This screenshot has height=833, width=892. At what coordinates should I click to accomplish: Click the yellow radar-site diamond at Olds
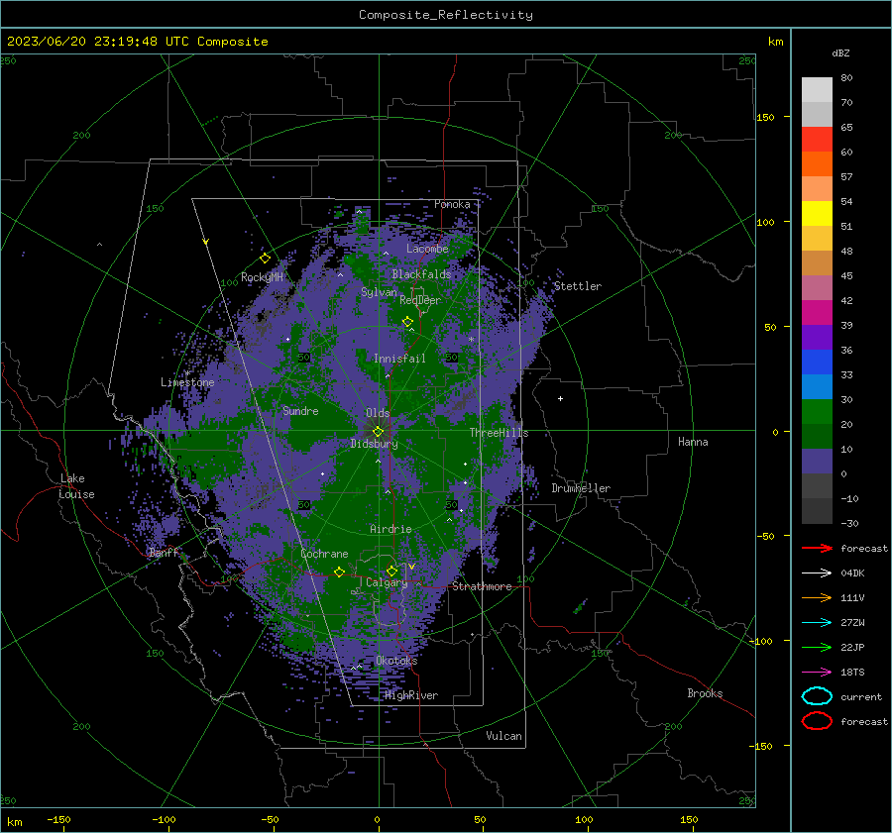point(378,432)
